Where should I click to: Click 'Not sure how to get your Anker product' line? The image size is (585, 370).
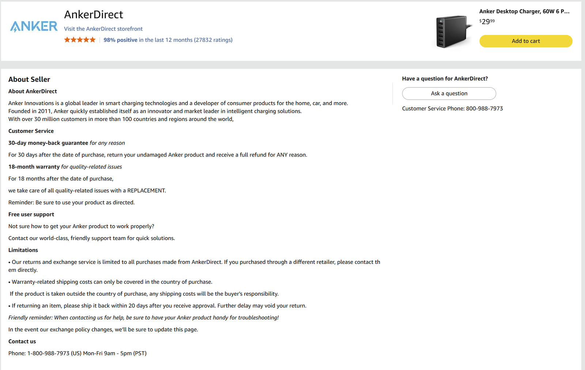tap(81, 226)
